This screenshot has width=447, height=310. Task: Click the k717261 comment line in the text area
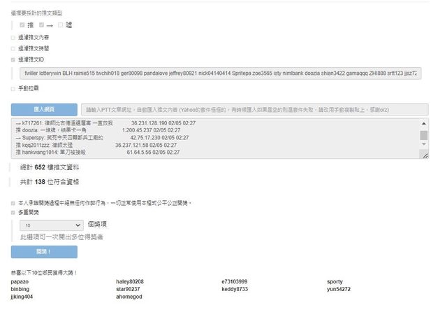coord(105,123)
